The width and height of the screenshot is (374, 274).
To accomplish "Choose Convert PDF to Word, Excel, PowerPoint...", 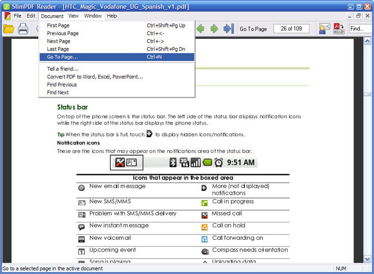I will pyautogui.click(x=117, y=77).
